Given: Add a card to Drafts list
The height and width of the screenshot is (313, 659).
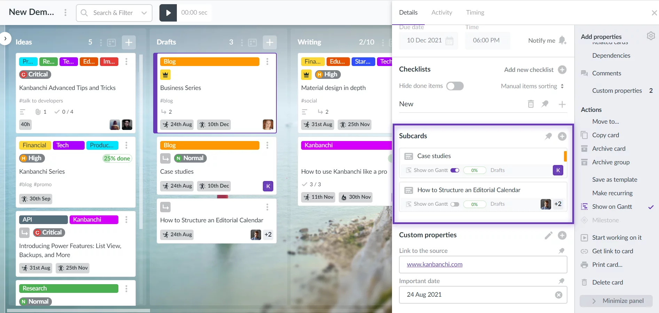Looking at the screenshot, I should click(270, 42).
